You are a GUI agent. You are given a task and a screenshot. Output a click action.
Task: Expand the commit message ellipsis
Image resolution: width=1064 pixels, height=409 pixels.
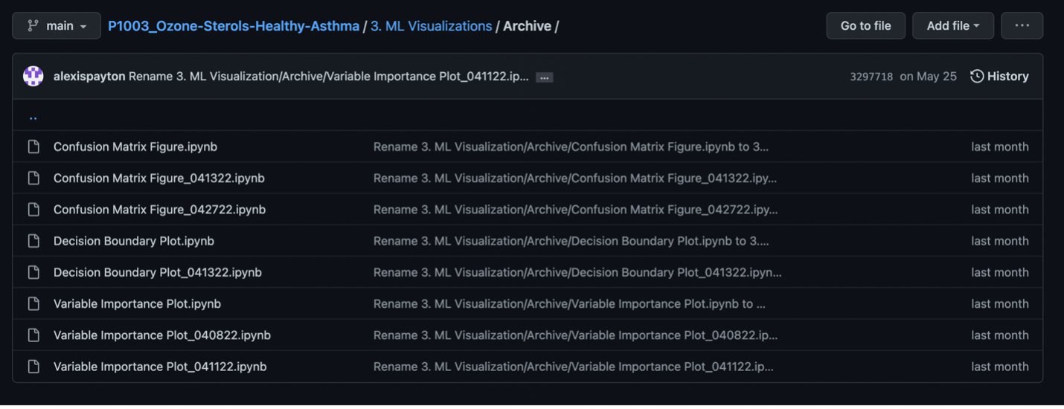point(545,77)
